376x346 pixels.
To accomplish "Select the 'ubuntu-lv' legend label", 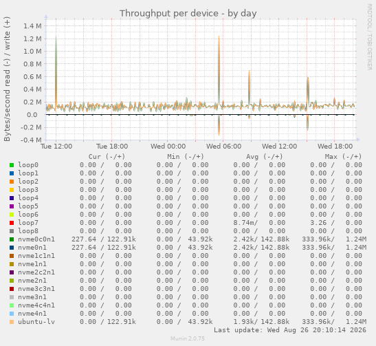I will [36, 322].
